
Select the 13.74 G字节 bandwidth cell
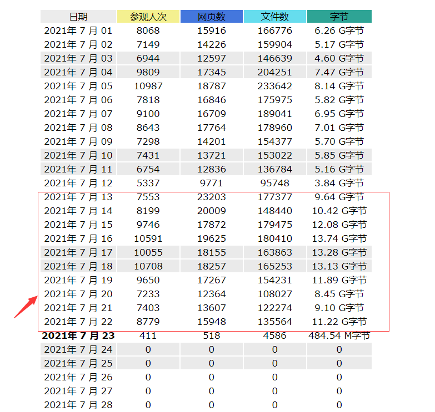(x=339, y=238)
